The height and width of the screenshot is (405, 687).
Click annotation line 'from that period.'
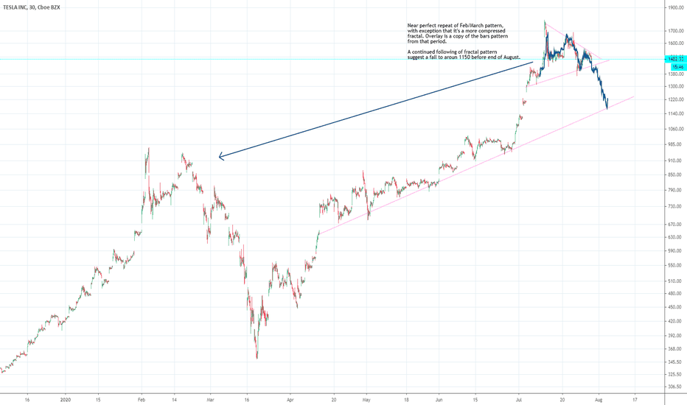coord(427,41)
